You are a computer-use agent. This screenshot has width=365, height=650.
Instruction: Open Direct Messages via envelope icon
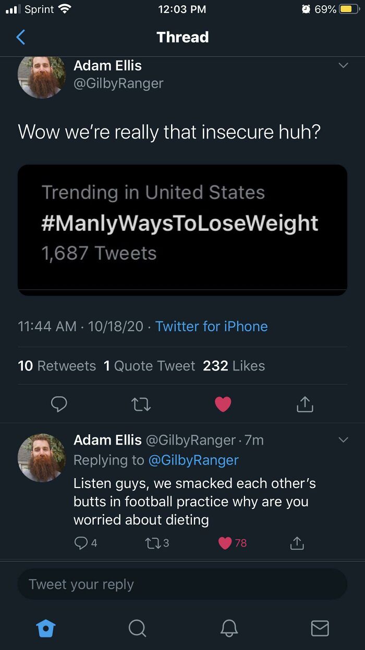pos(320,629)
